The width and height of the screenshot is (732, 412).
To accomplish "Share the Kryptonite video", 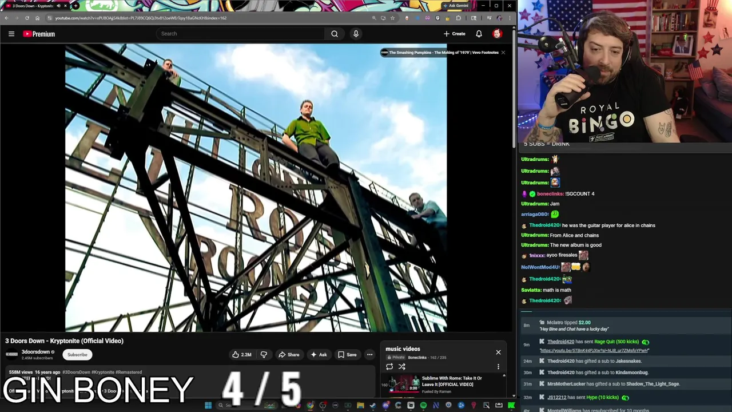I will tap(289, 355).
